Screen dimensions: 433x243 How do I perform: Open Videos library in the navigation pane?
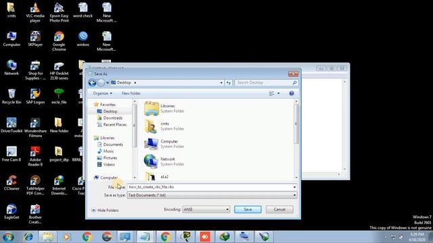point(106,164)
